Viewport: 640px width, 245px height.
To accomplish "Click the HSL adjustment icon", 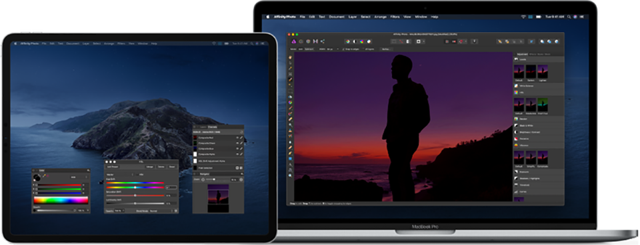I will (516, 93).
